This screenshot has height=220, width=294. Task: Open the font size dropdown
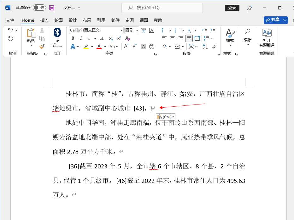pyautogui.click(x=137, y=30)
